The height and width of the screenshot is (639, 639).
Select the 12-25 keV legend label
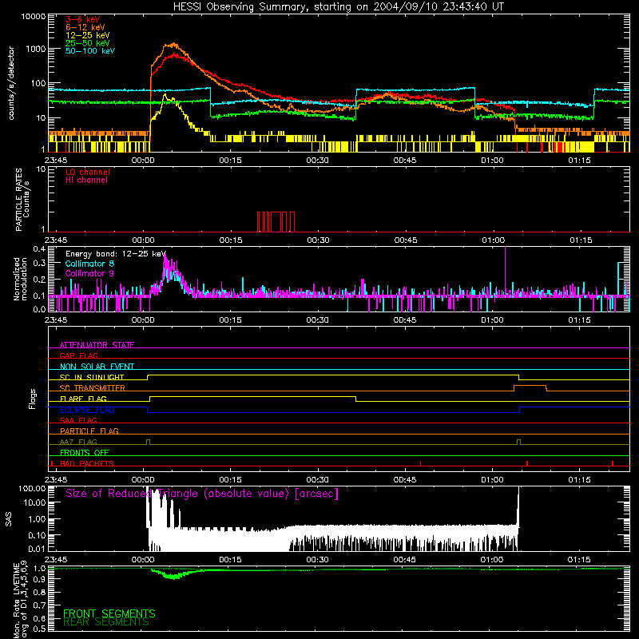click(88, 35)
